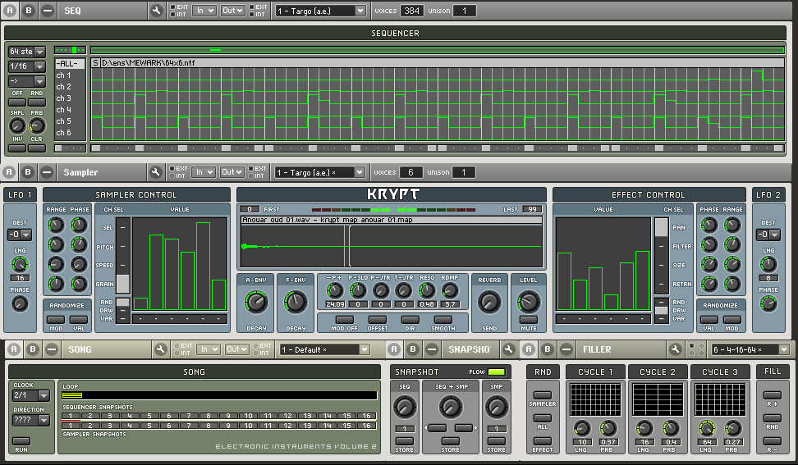The height and width of the screenshot is (465, 798).
Task: Open the LFO 1 DEST dropdown
Action: click(x=20, y=235)
